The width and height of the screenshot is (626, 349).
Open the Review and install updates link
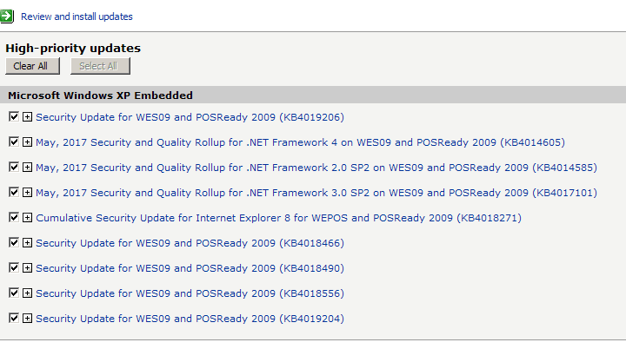(x=77, y=16)
